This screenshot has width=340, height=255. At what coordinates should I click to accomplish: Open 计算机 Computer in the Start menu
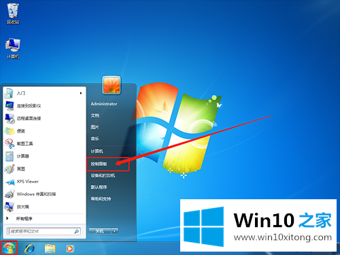(x=97, y=151)
